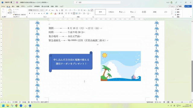Switch to Print Layout view
The height and width of the screenshot is (108, 193).
[168, 102]
